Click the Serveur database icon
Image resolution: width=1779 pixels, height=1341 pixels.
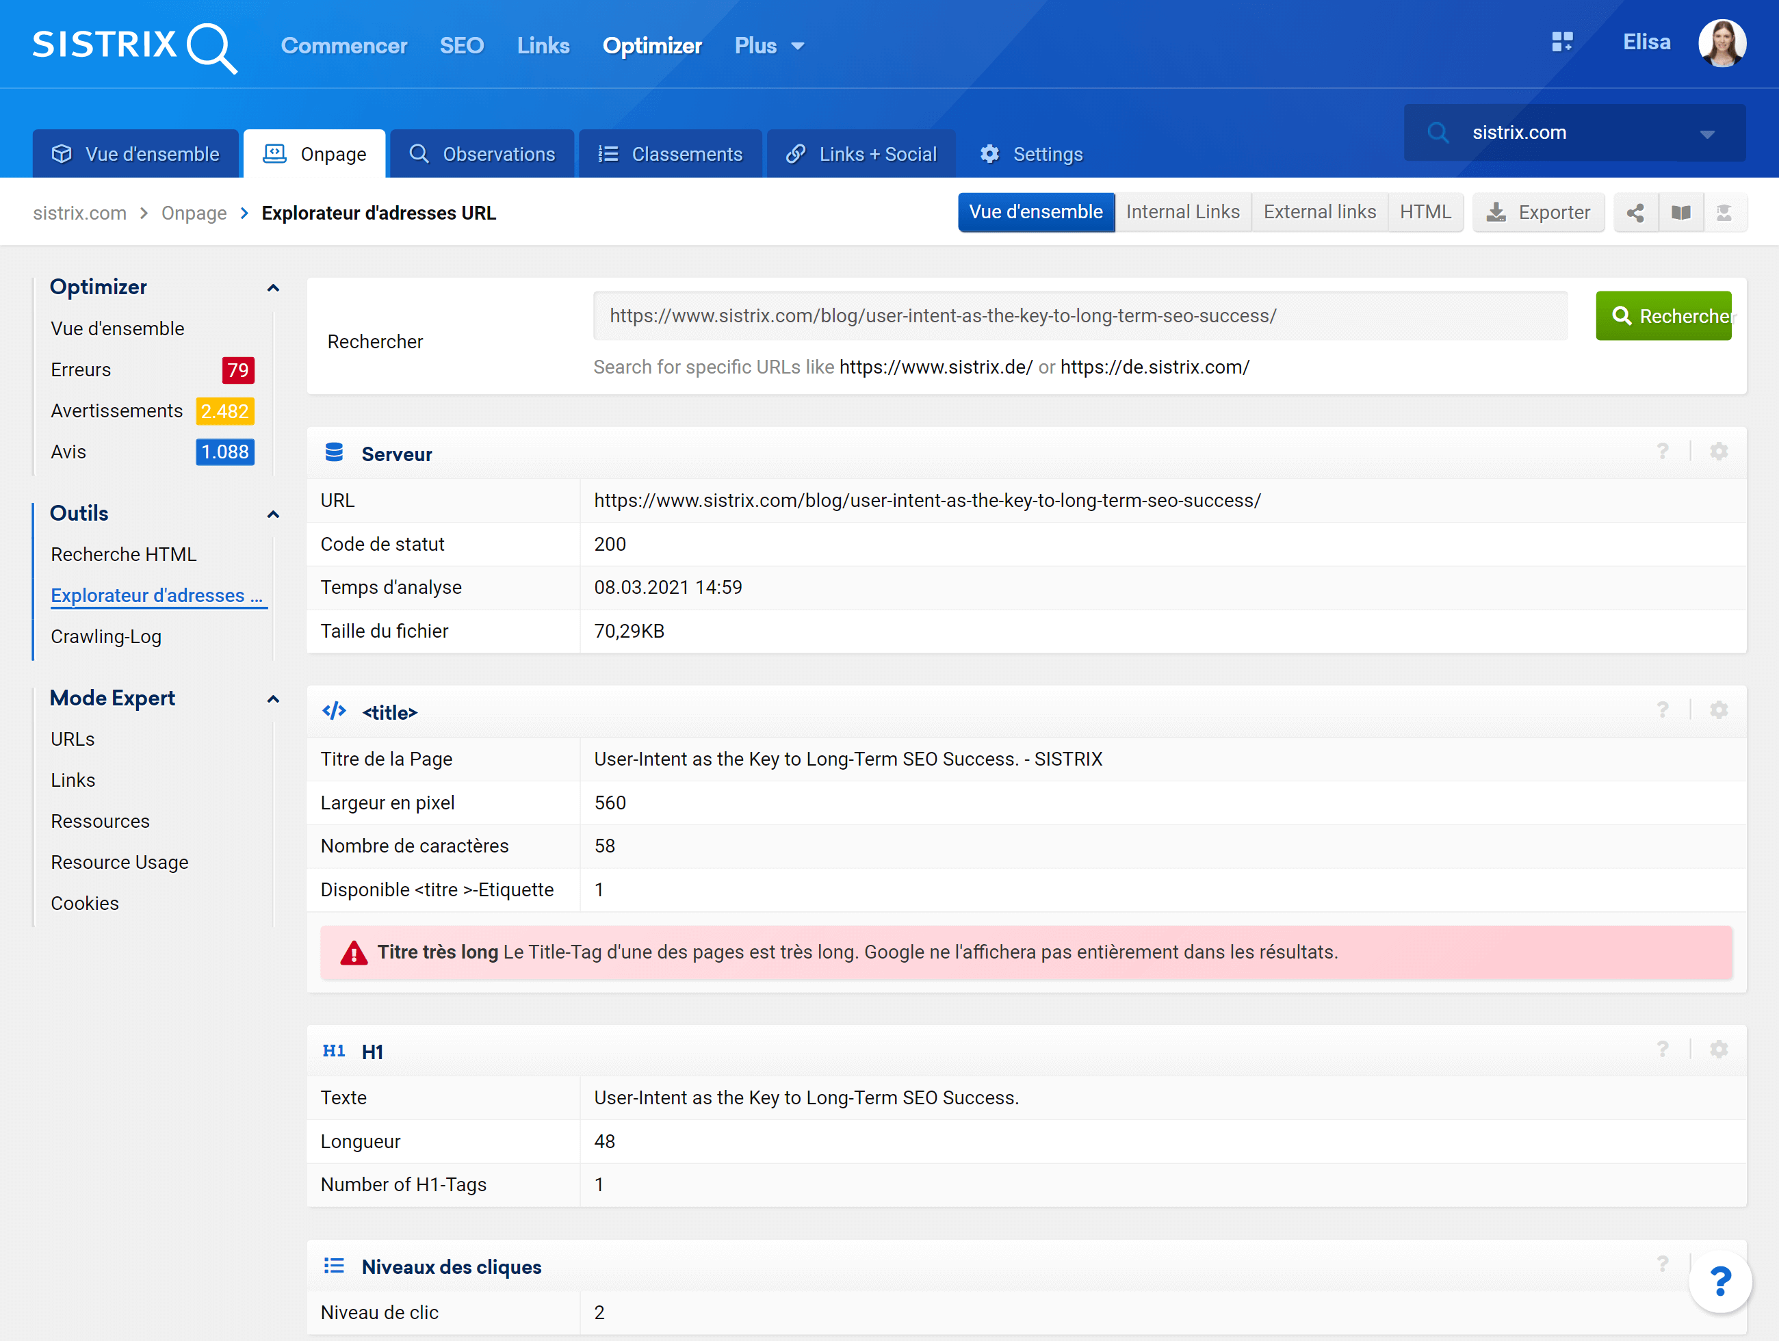pyautogui.click(x=334, y=453)
